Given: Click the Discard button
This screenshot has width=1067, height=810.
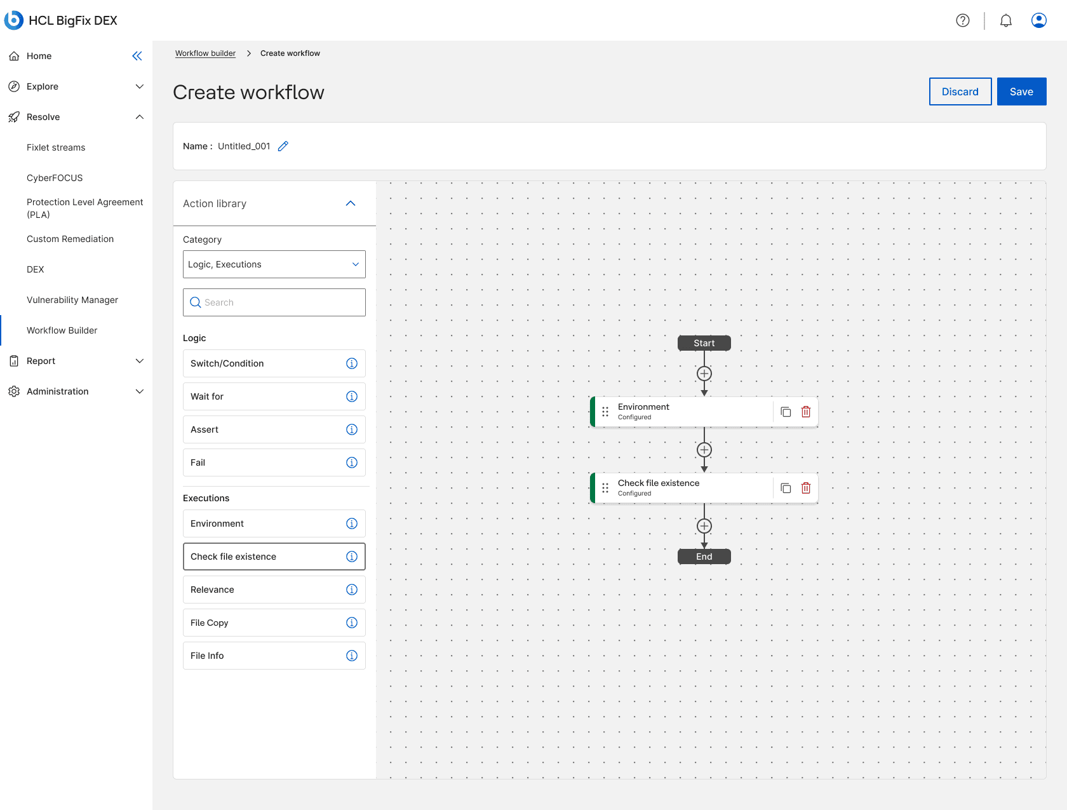Looking at the screenshot, I should coord(960,91).
